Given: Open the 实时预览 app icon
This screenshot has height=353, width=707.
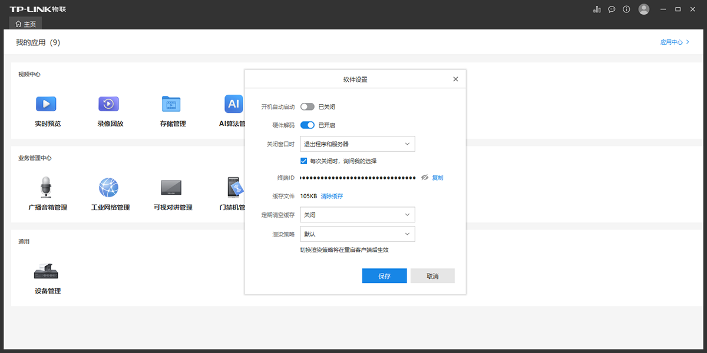Looking at the screenshot, I should pyautogui.click(x=46, y=104).
